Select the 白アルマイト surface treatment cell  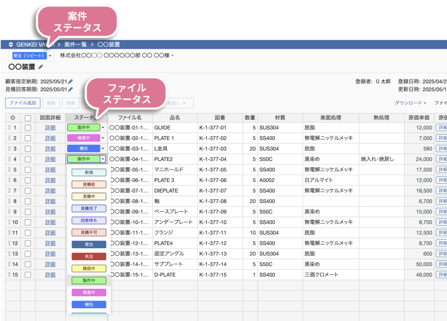point(331,180)
